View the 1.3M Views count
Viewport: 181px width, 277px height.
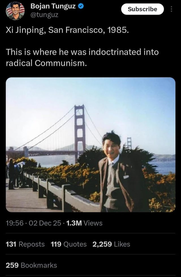(x=85, y=223)
